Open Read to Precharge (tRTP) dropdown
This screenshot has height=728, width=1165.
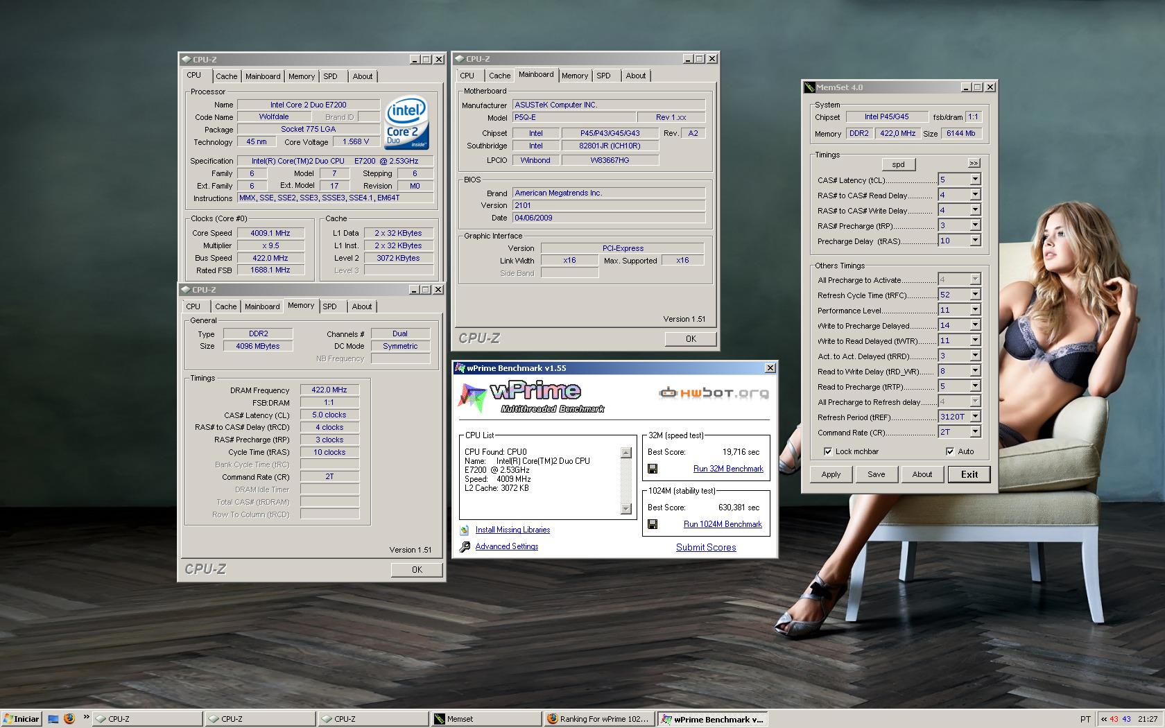click(x=975, y=386)
